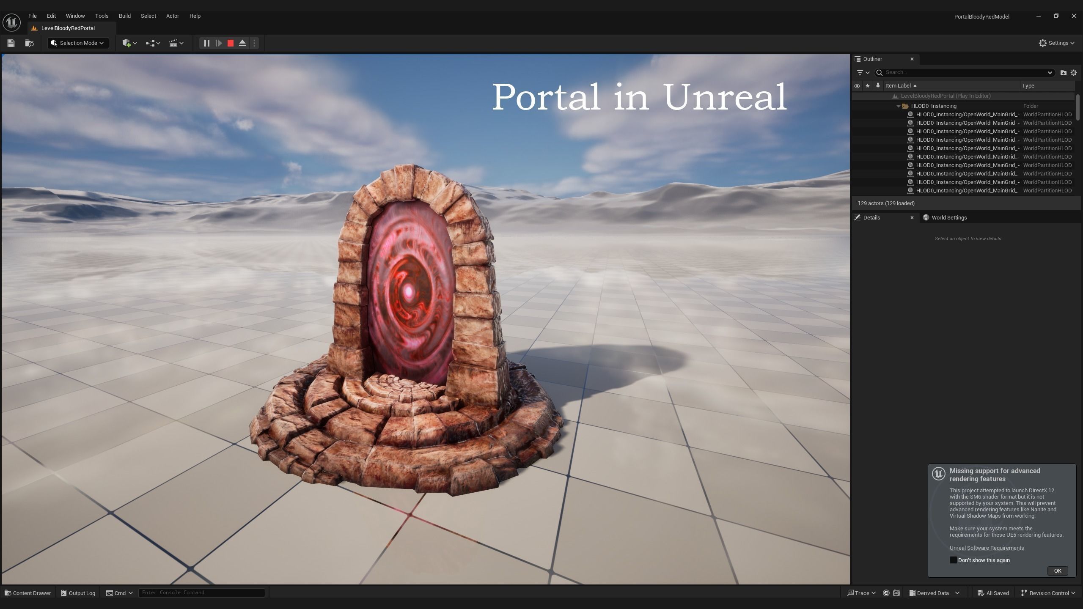This screenshot has width=1083, height=609.
Task: Click the Unreal Software Requirements link
Action: tap(987, 548)
